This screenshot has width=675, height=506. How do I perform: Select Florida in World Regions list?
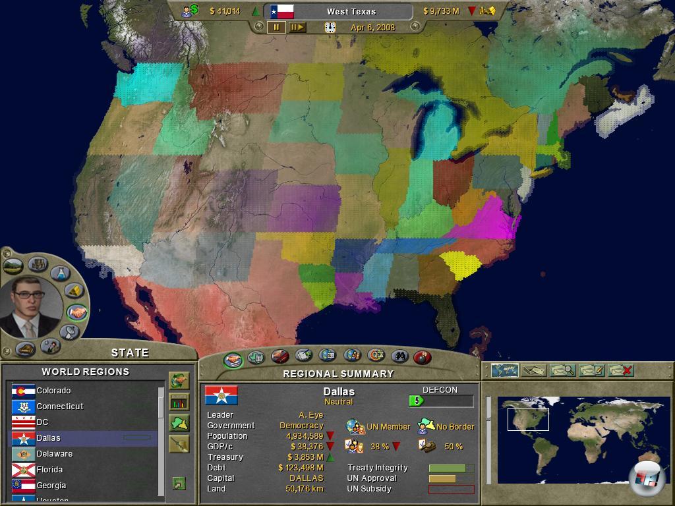(x=49, y=470)
